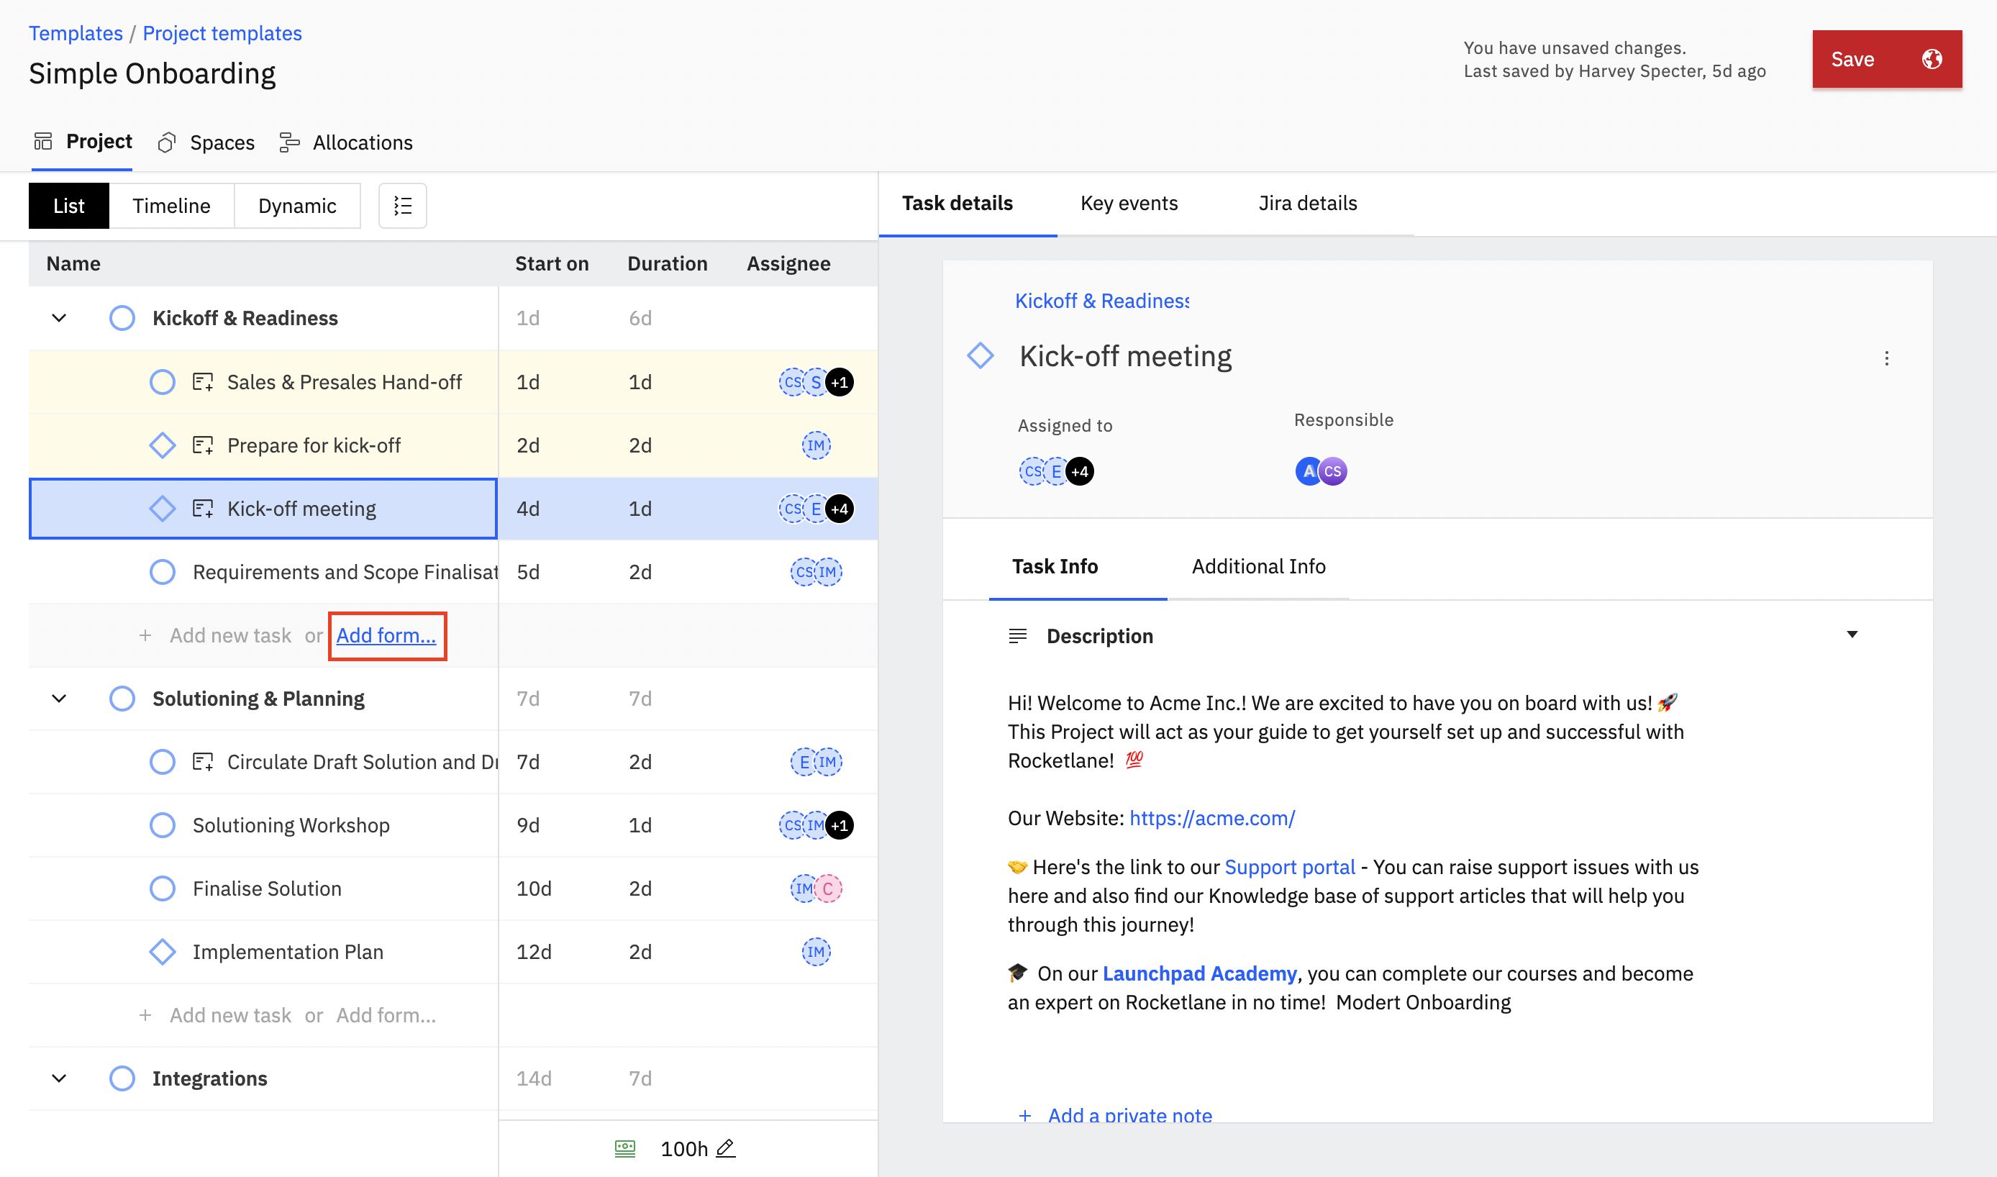Click form icon on Sales & Presales Hand-off
Image resolution: width=1997 pixels, height=1177 pixels.
(203, 382)
